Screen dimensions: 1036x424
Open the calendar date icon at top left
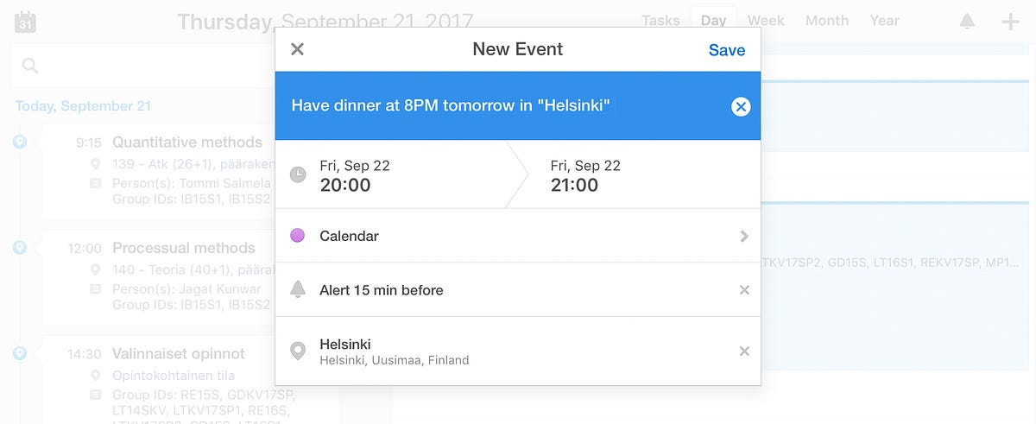[x=26, y=22]
